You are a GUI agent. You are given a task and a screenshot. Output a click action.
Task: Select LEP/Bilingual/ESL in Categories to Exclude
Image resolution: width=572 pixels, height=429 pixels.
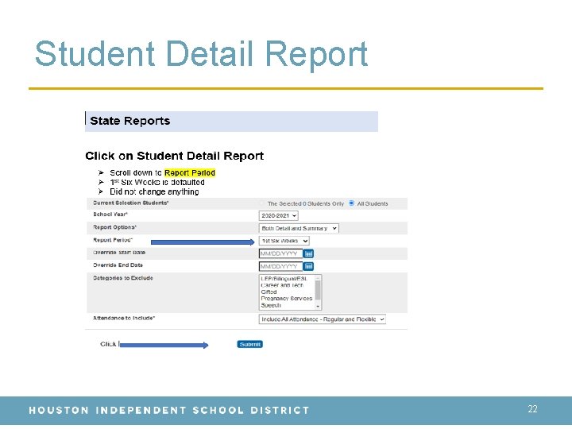[x=284, y=278]
